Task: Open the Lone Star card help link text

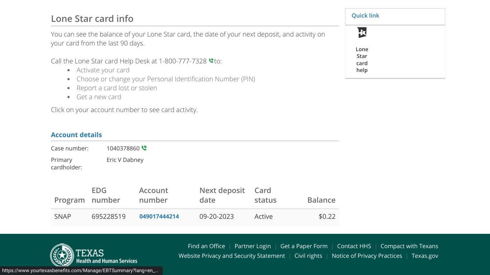Action: click(362, 60)
